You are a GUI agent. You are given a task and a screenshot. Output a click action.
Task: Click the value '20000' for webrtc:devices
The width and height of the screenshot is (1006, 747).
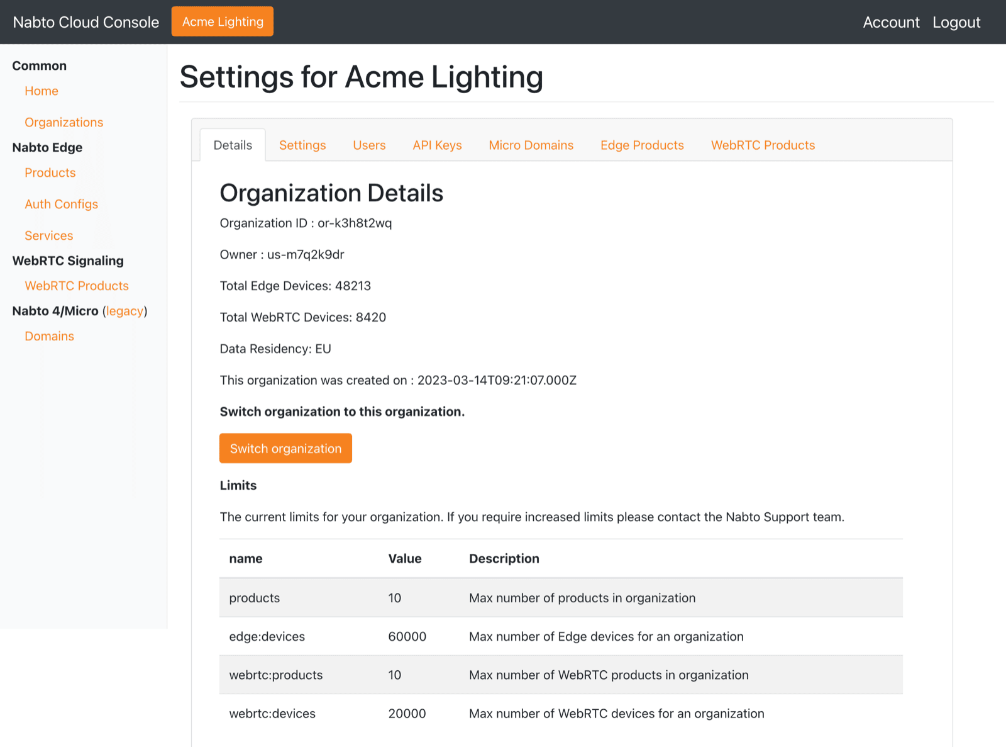[407, 714]
